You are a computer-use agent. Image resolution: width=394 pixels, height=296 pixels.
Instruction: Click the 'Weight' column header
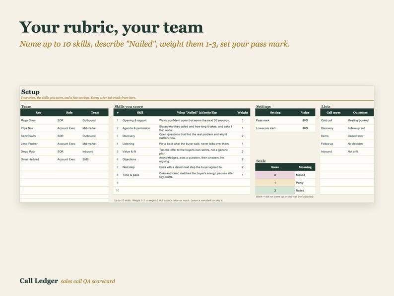243,112
